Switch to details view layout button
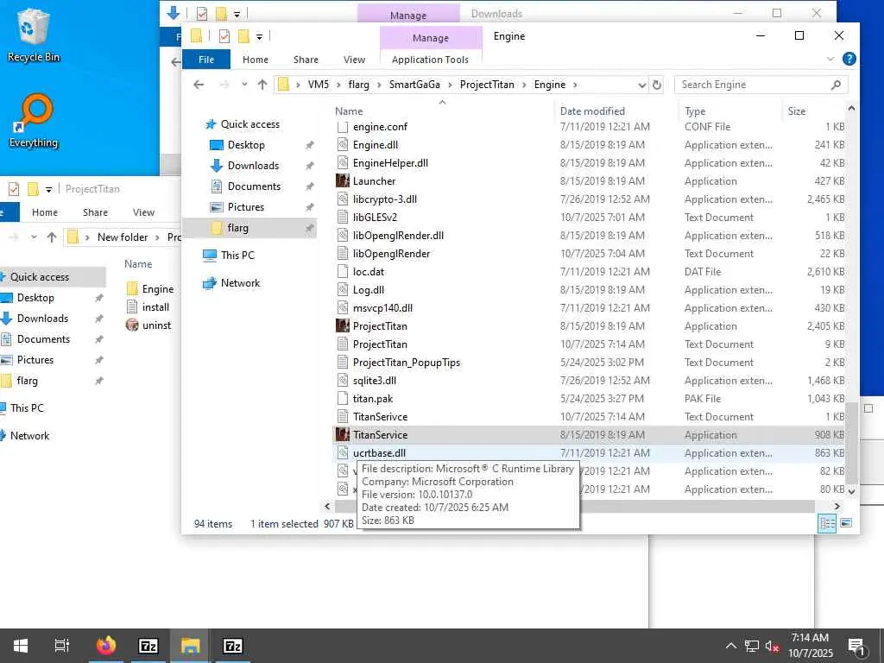Viewport: 884px width, 663px height. (827, 523)
